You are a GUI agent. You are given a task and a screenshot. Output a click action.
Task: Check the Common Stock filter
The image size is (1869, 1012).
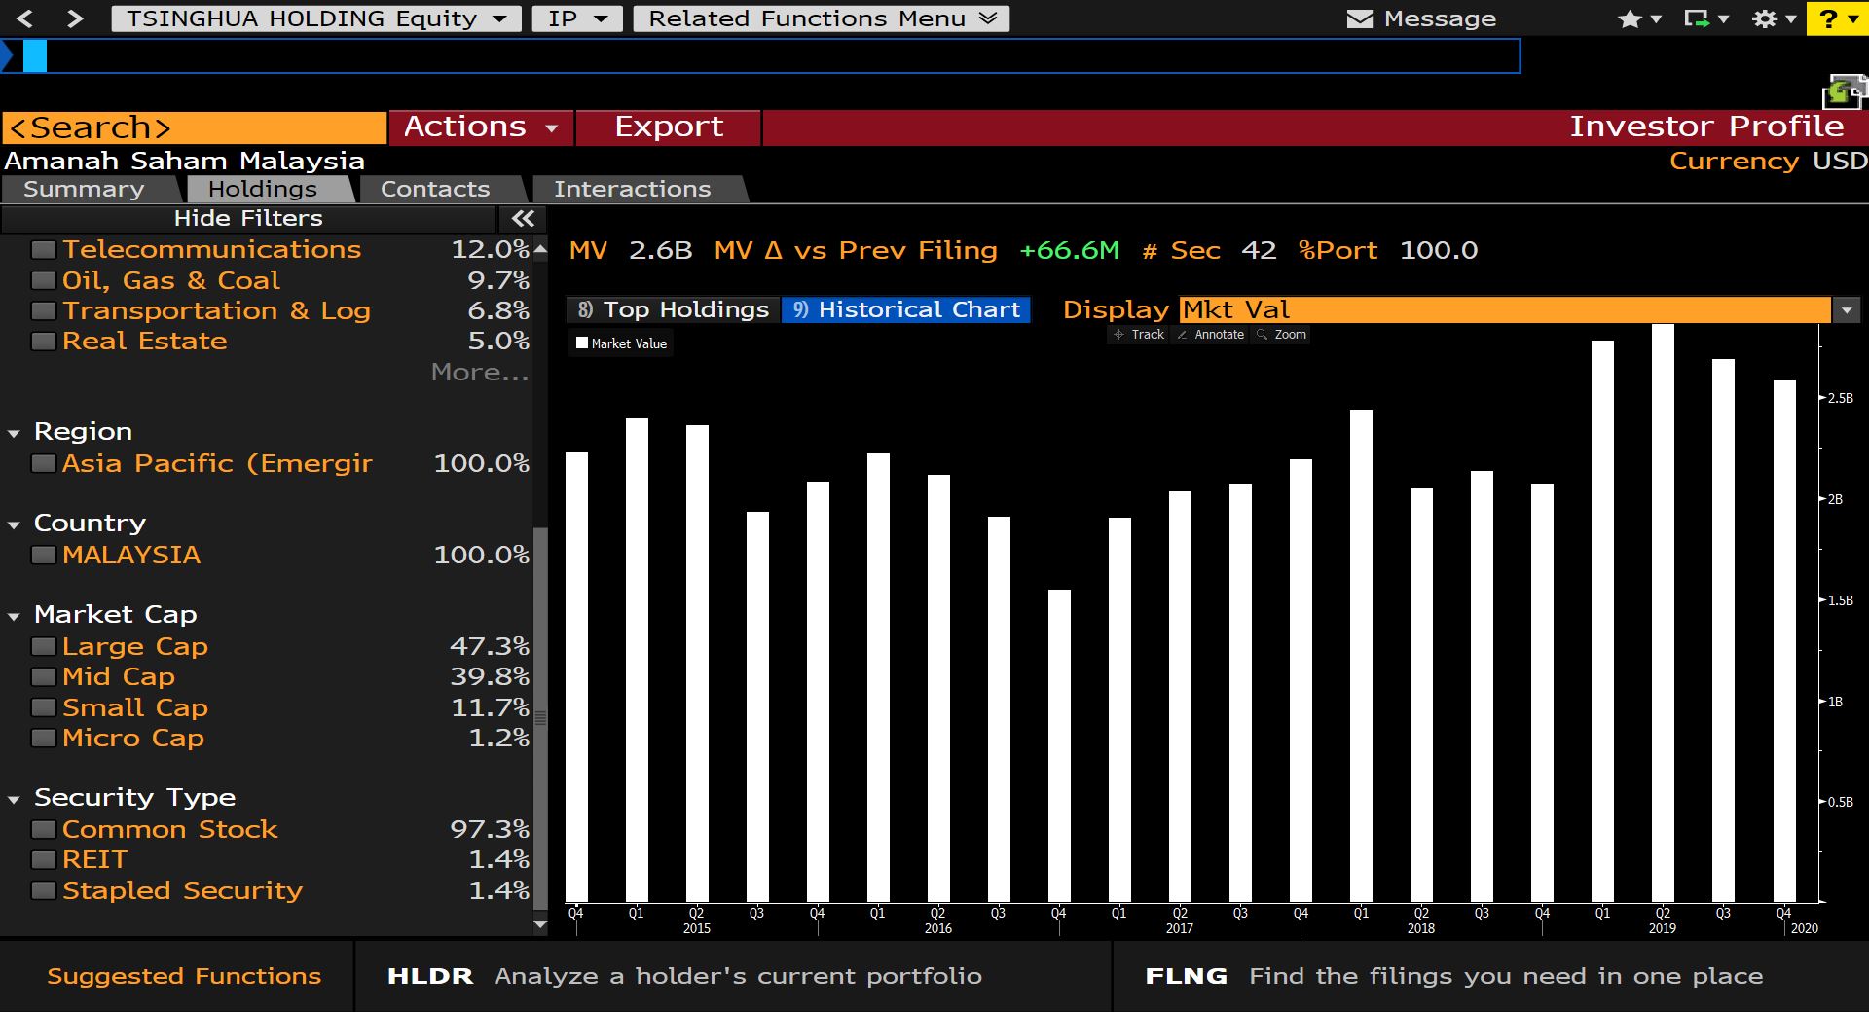[x=43, y=829]
